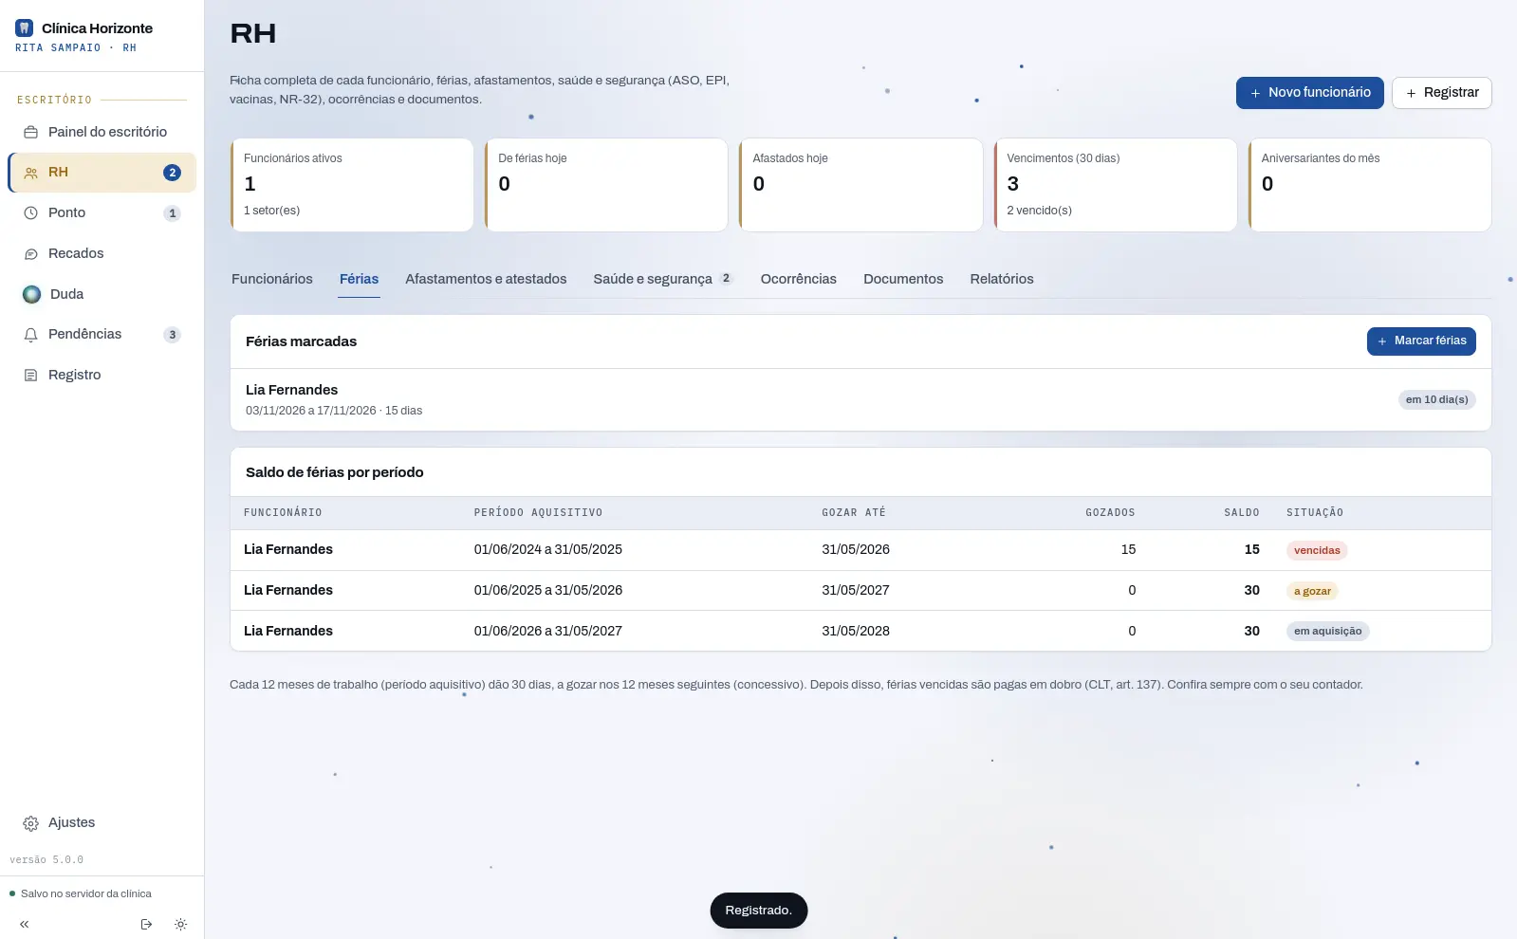The width and height of the screenshot is (1517, 939).
Task: Collapse the sidebar with double chevron
Action: click(x=25, y=924)
